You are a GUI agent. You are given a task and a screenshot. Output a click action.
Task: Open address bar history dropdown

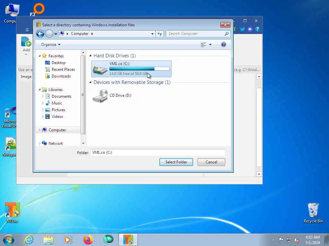click(x=152, y=34)
